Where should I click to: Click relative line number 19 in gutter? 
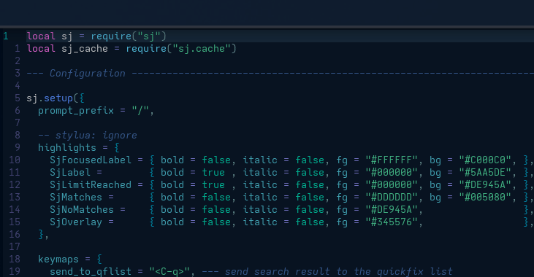pos(15,272)
